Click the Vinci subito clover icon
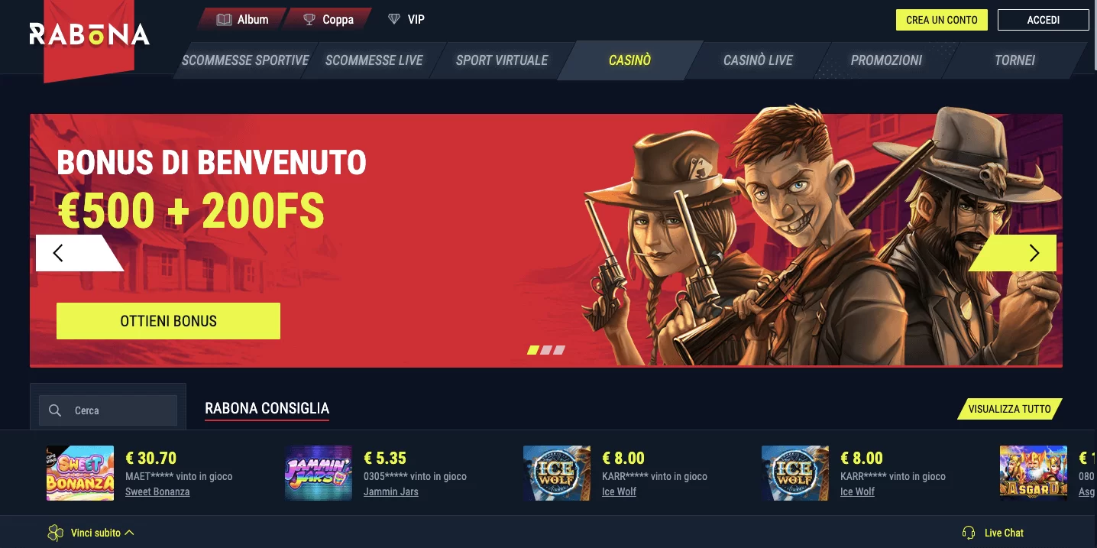Image resolution: width=1097 pixels, height=548 pixels. (55, 533)
